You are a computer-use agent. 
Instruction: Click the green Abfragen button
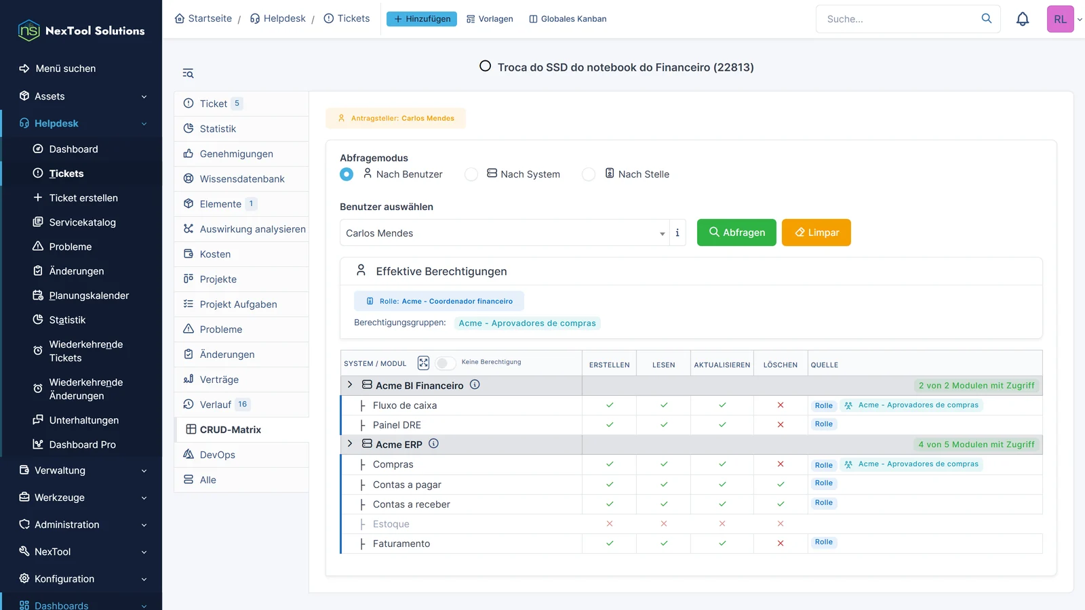click(x=736, y=232)
